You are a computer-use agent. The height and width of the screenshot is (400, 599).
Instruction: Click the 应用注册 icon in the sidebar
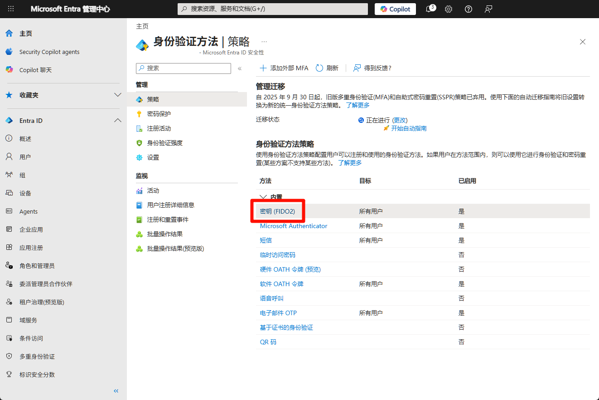pos(9,248)
